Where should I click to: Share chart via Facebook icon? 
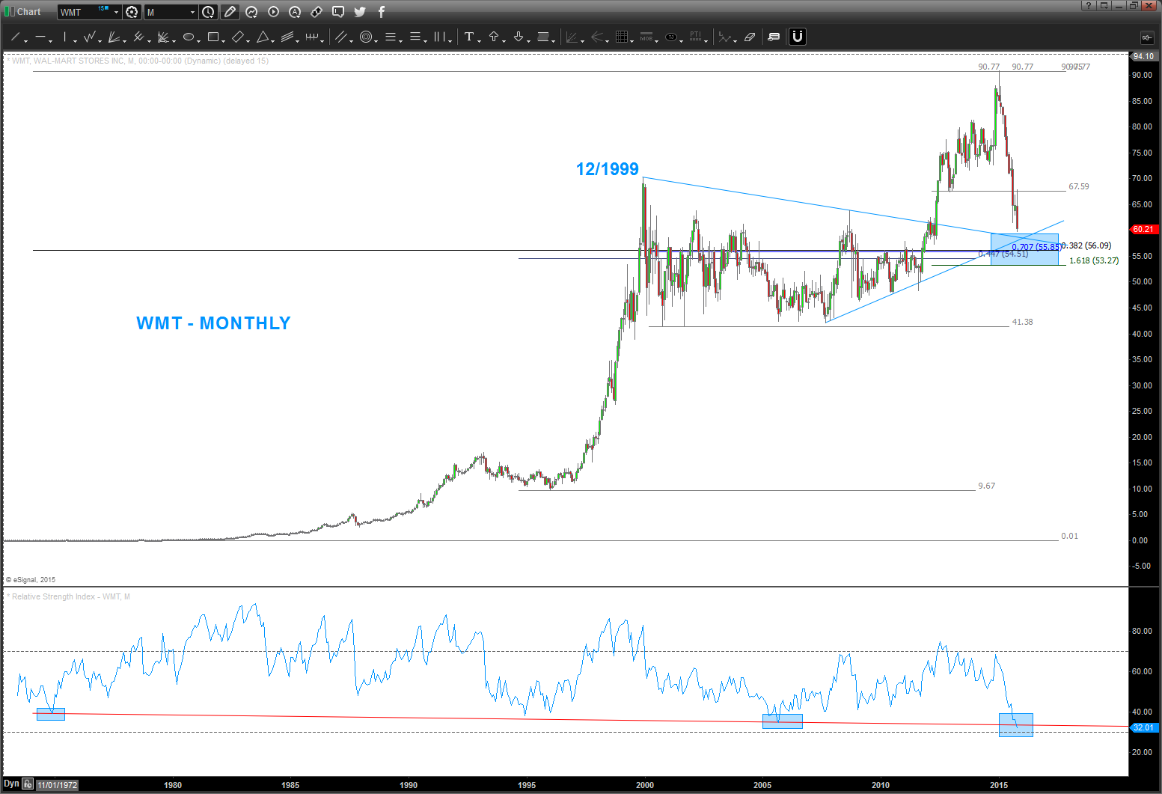click(382, 12)
